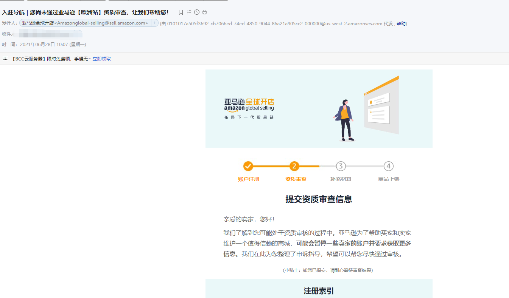
Task: Flag the email using the flag icon
Action: (x=189, y=12)
